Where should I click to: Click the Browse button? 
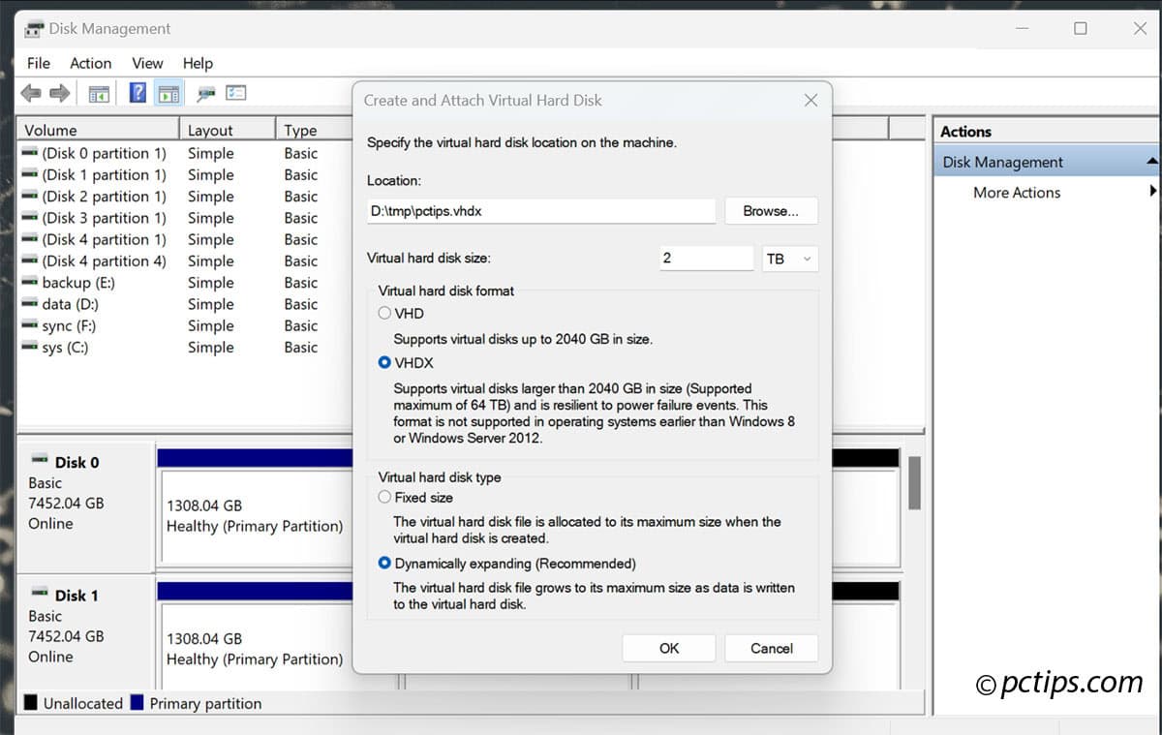click(771, 210)
